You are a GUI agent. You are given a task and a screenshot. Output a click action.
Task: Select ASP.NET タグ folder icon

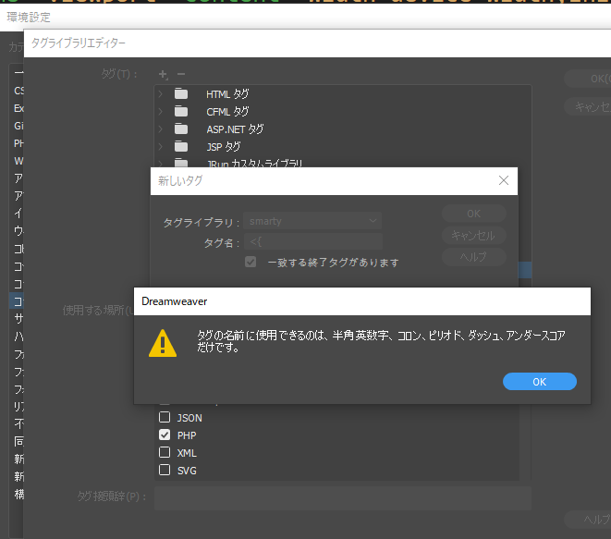point(181,129)
